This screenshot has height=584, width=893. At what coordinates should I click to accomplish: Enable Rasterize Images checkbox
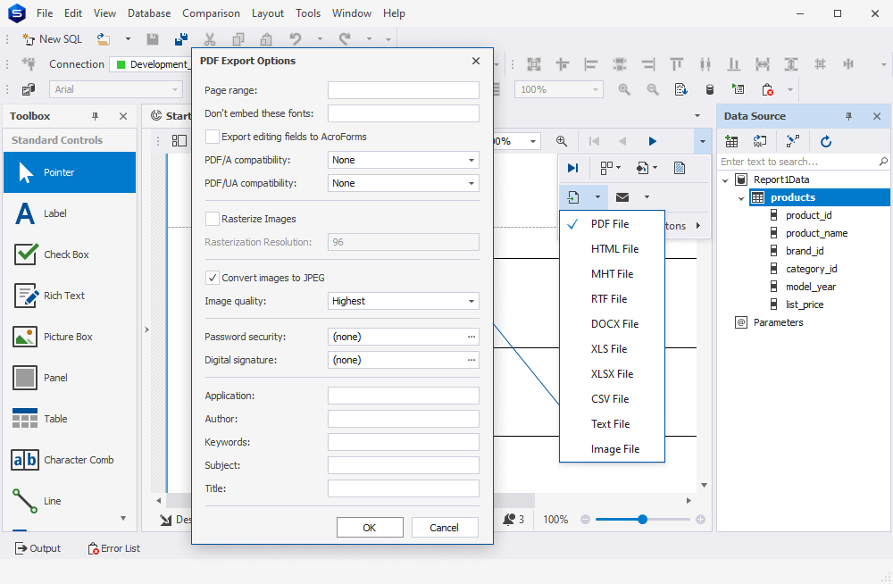click(x=213, y=219)
